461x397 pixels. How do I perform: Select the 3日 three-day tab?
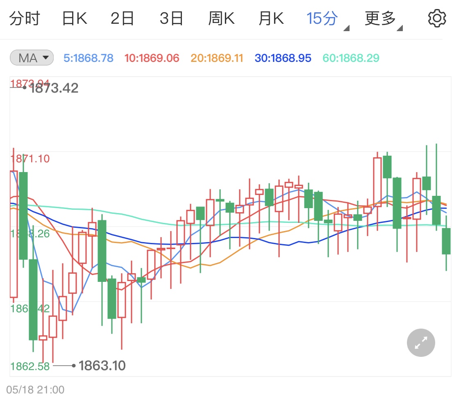pyautogui.click(x=171, y=18)
